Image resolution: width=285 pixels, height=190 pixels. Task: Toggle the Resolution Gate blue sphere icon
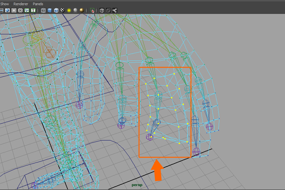pos(8,10)
